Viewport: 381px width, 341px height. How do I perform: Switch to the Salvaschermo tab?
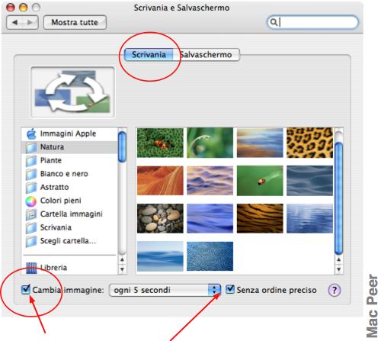[x=207, y=55]
